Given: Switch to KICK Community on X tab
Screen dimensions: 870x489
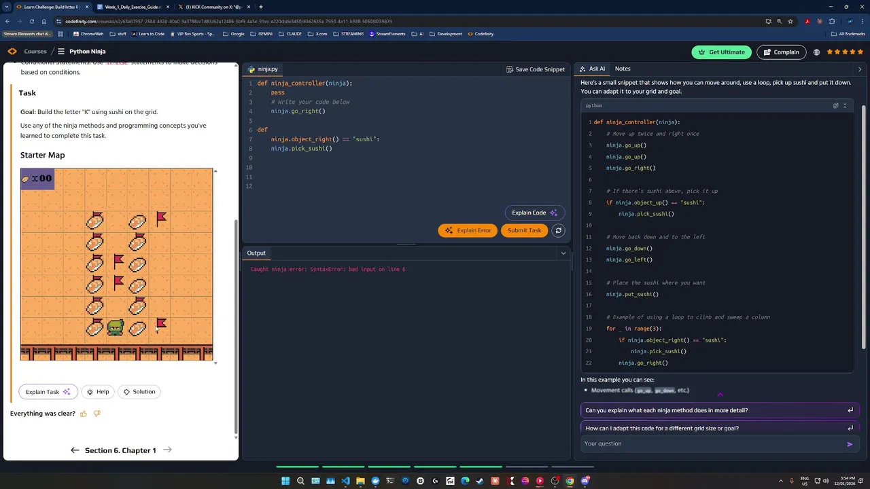Looking at the screenshot, I should [x=213, y=7].
